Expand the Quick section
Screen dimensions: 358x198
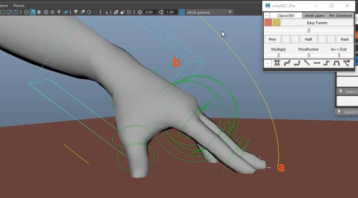[340, 112]
